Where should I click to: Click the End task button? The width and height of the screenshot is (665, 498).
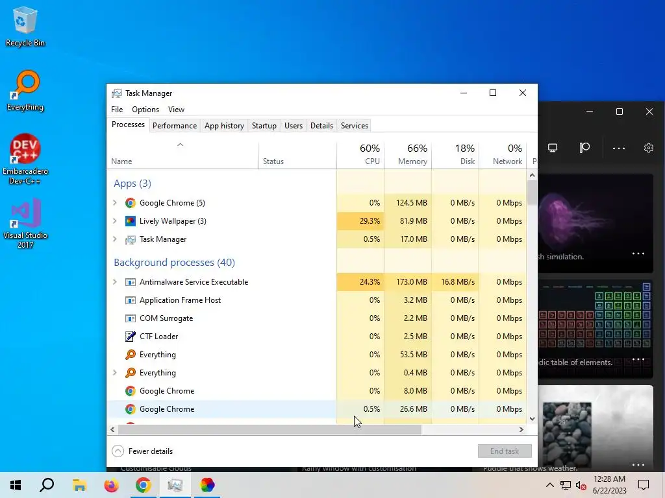click(505, 451)
